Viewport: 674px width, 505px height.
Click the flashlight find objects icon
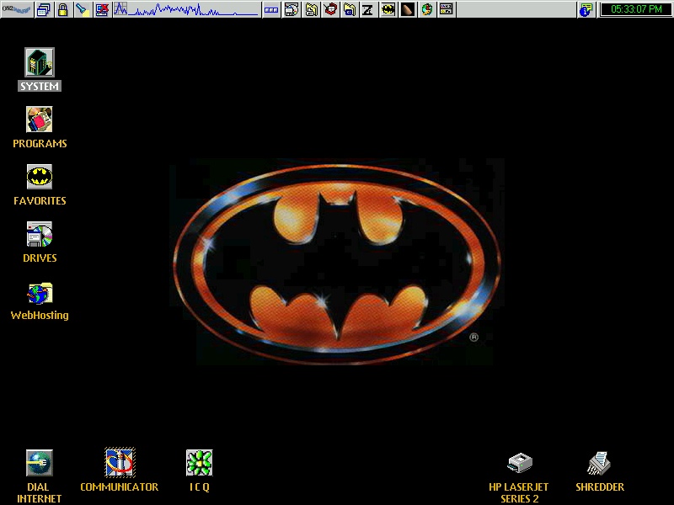83,9
